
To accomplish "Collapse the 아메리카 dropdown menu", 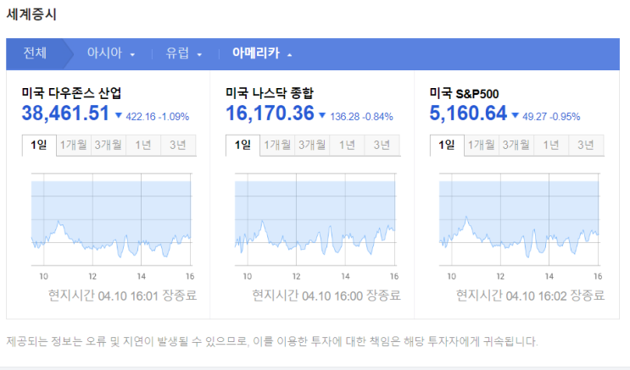I will (x=261, y=54).
